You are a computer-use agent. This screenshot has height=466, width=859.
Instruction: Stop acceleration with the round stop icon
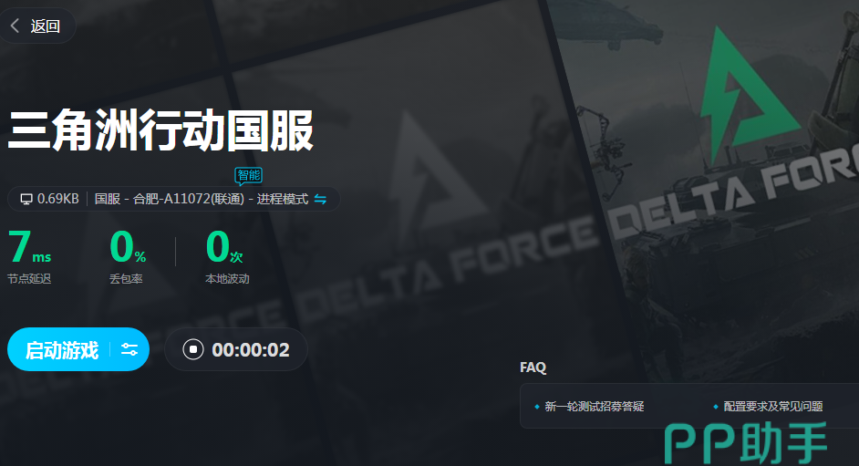[192, 349]
